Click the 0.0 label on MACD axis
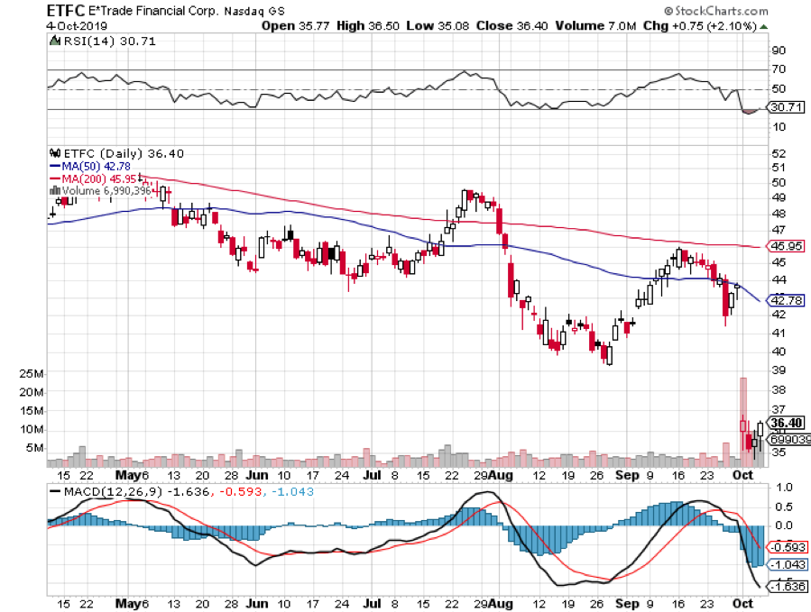 (x=784, y=525)
